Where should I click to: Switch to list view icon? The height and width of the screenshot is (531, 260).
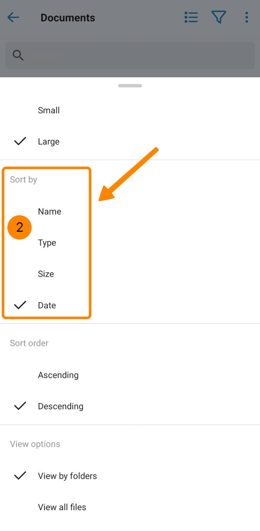pos(191,17)
